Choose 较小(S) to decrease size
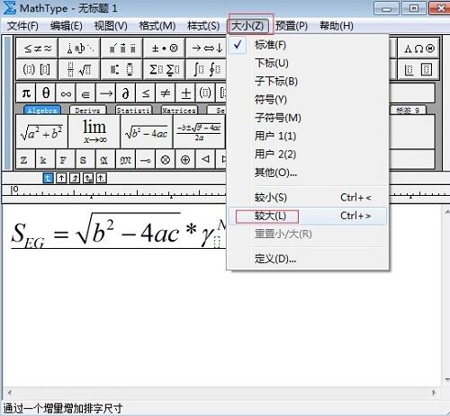The height and width of the screenshot is (416, 450). point(308,198)
